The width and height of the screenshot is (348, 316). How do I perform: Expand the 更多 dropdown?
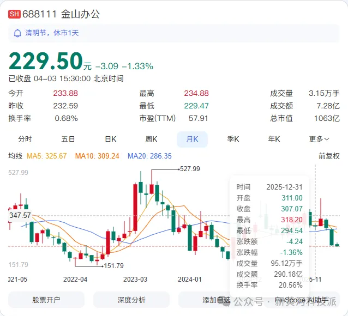(x=319, y=139)
